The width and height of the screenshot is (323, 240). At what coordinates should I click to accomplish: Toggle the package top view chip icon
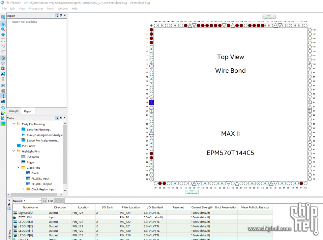3,58
